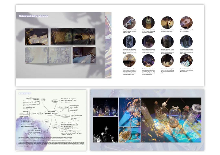Select the Eye of God ribbon circle

pos(148,23)
